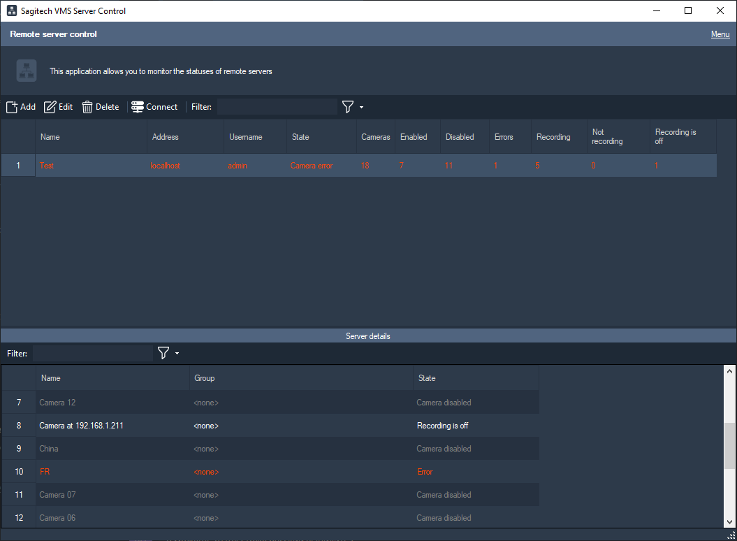Sort servers by Cameras column header
Image resolution: width=737 pixels, height=541 pixels.
click(x=375, y=137)
